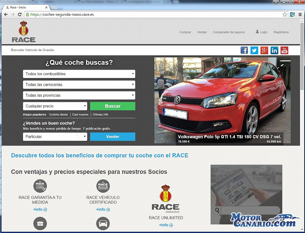This screenshot has height=233, width=305.
Task: Click the RACE logo in the header
Action: 24,31
